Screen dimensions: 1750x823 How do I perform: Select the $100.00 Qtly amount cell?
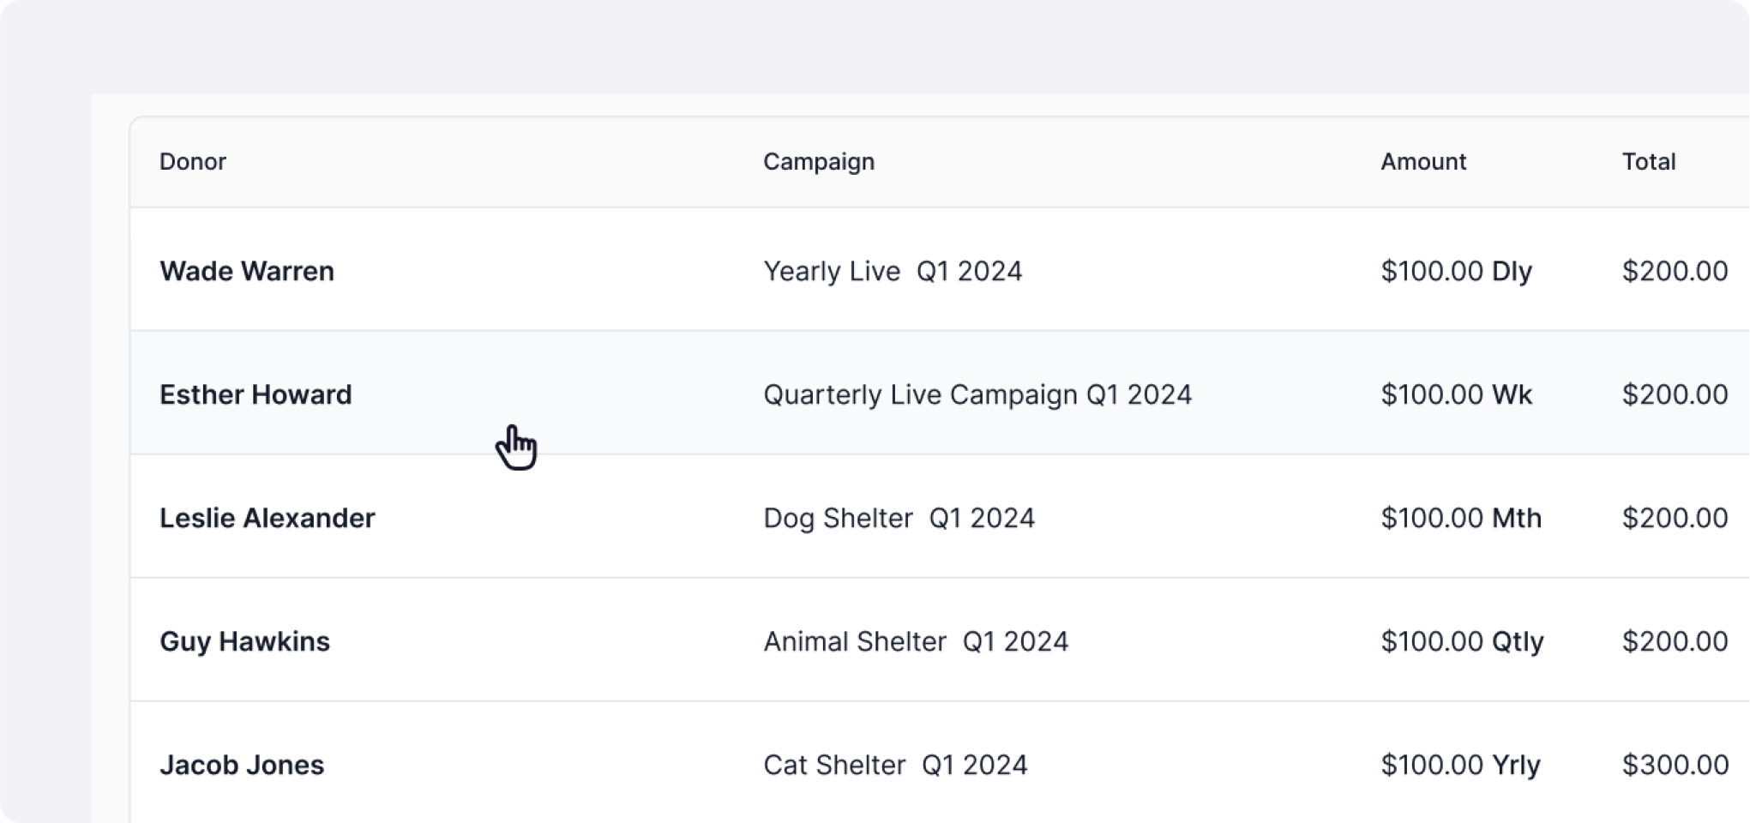click(x=1462, y=641)
